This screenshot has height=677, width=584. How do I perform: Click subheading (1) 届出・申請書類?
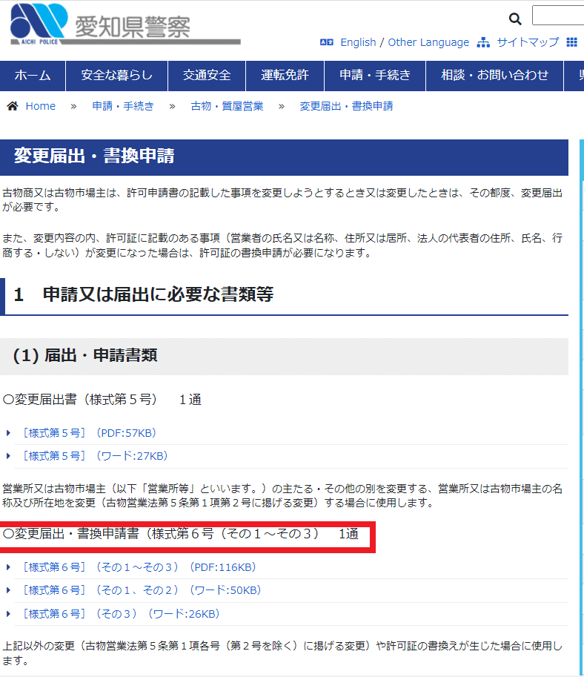(85, 356)
